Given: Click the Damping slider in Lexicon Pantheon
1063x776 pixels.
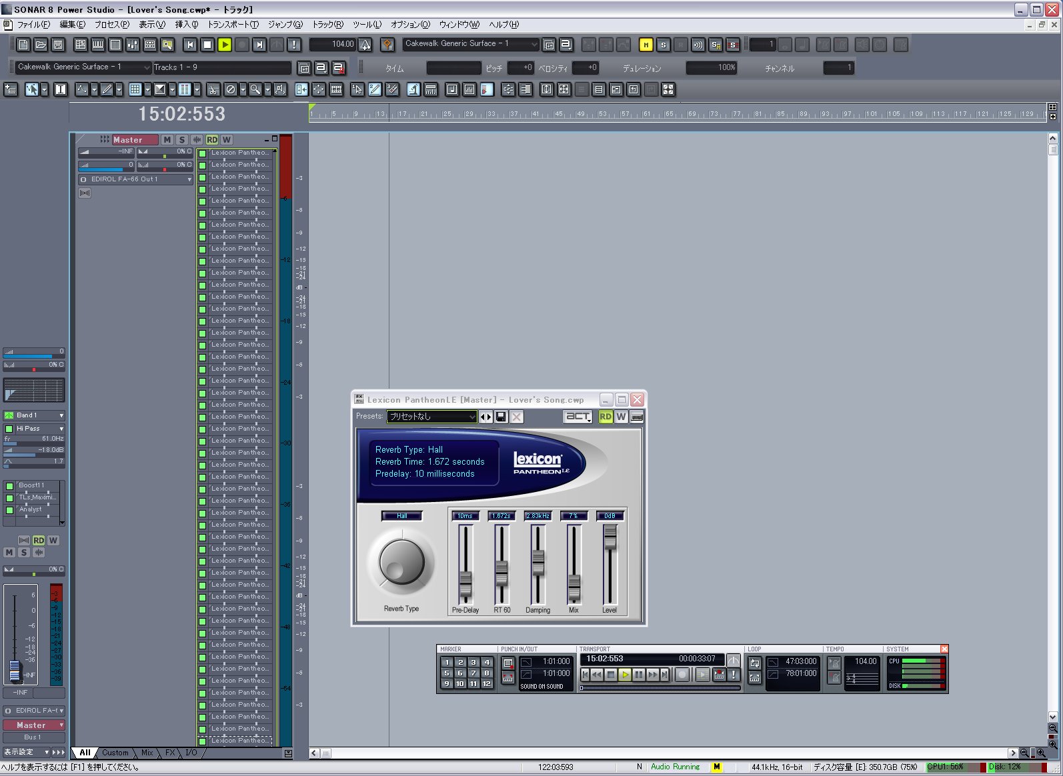Looking at the screenshot, I should (x=538, y=563).
